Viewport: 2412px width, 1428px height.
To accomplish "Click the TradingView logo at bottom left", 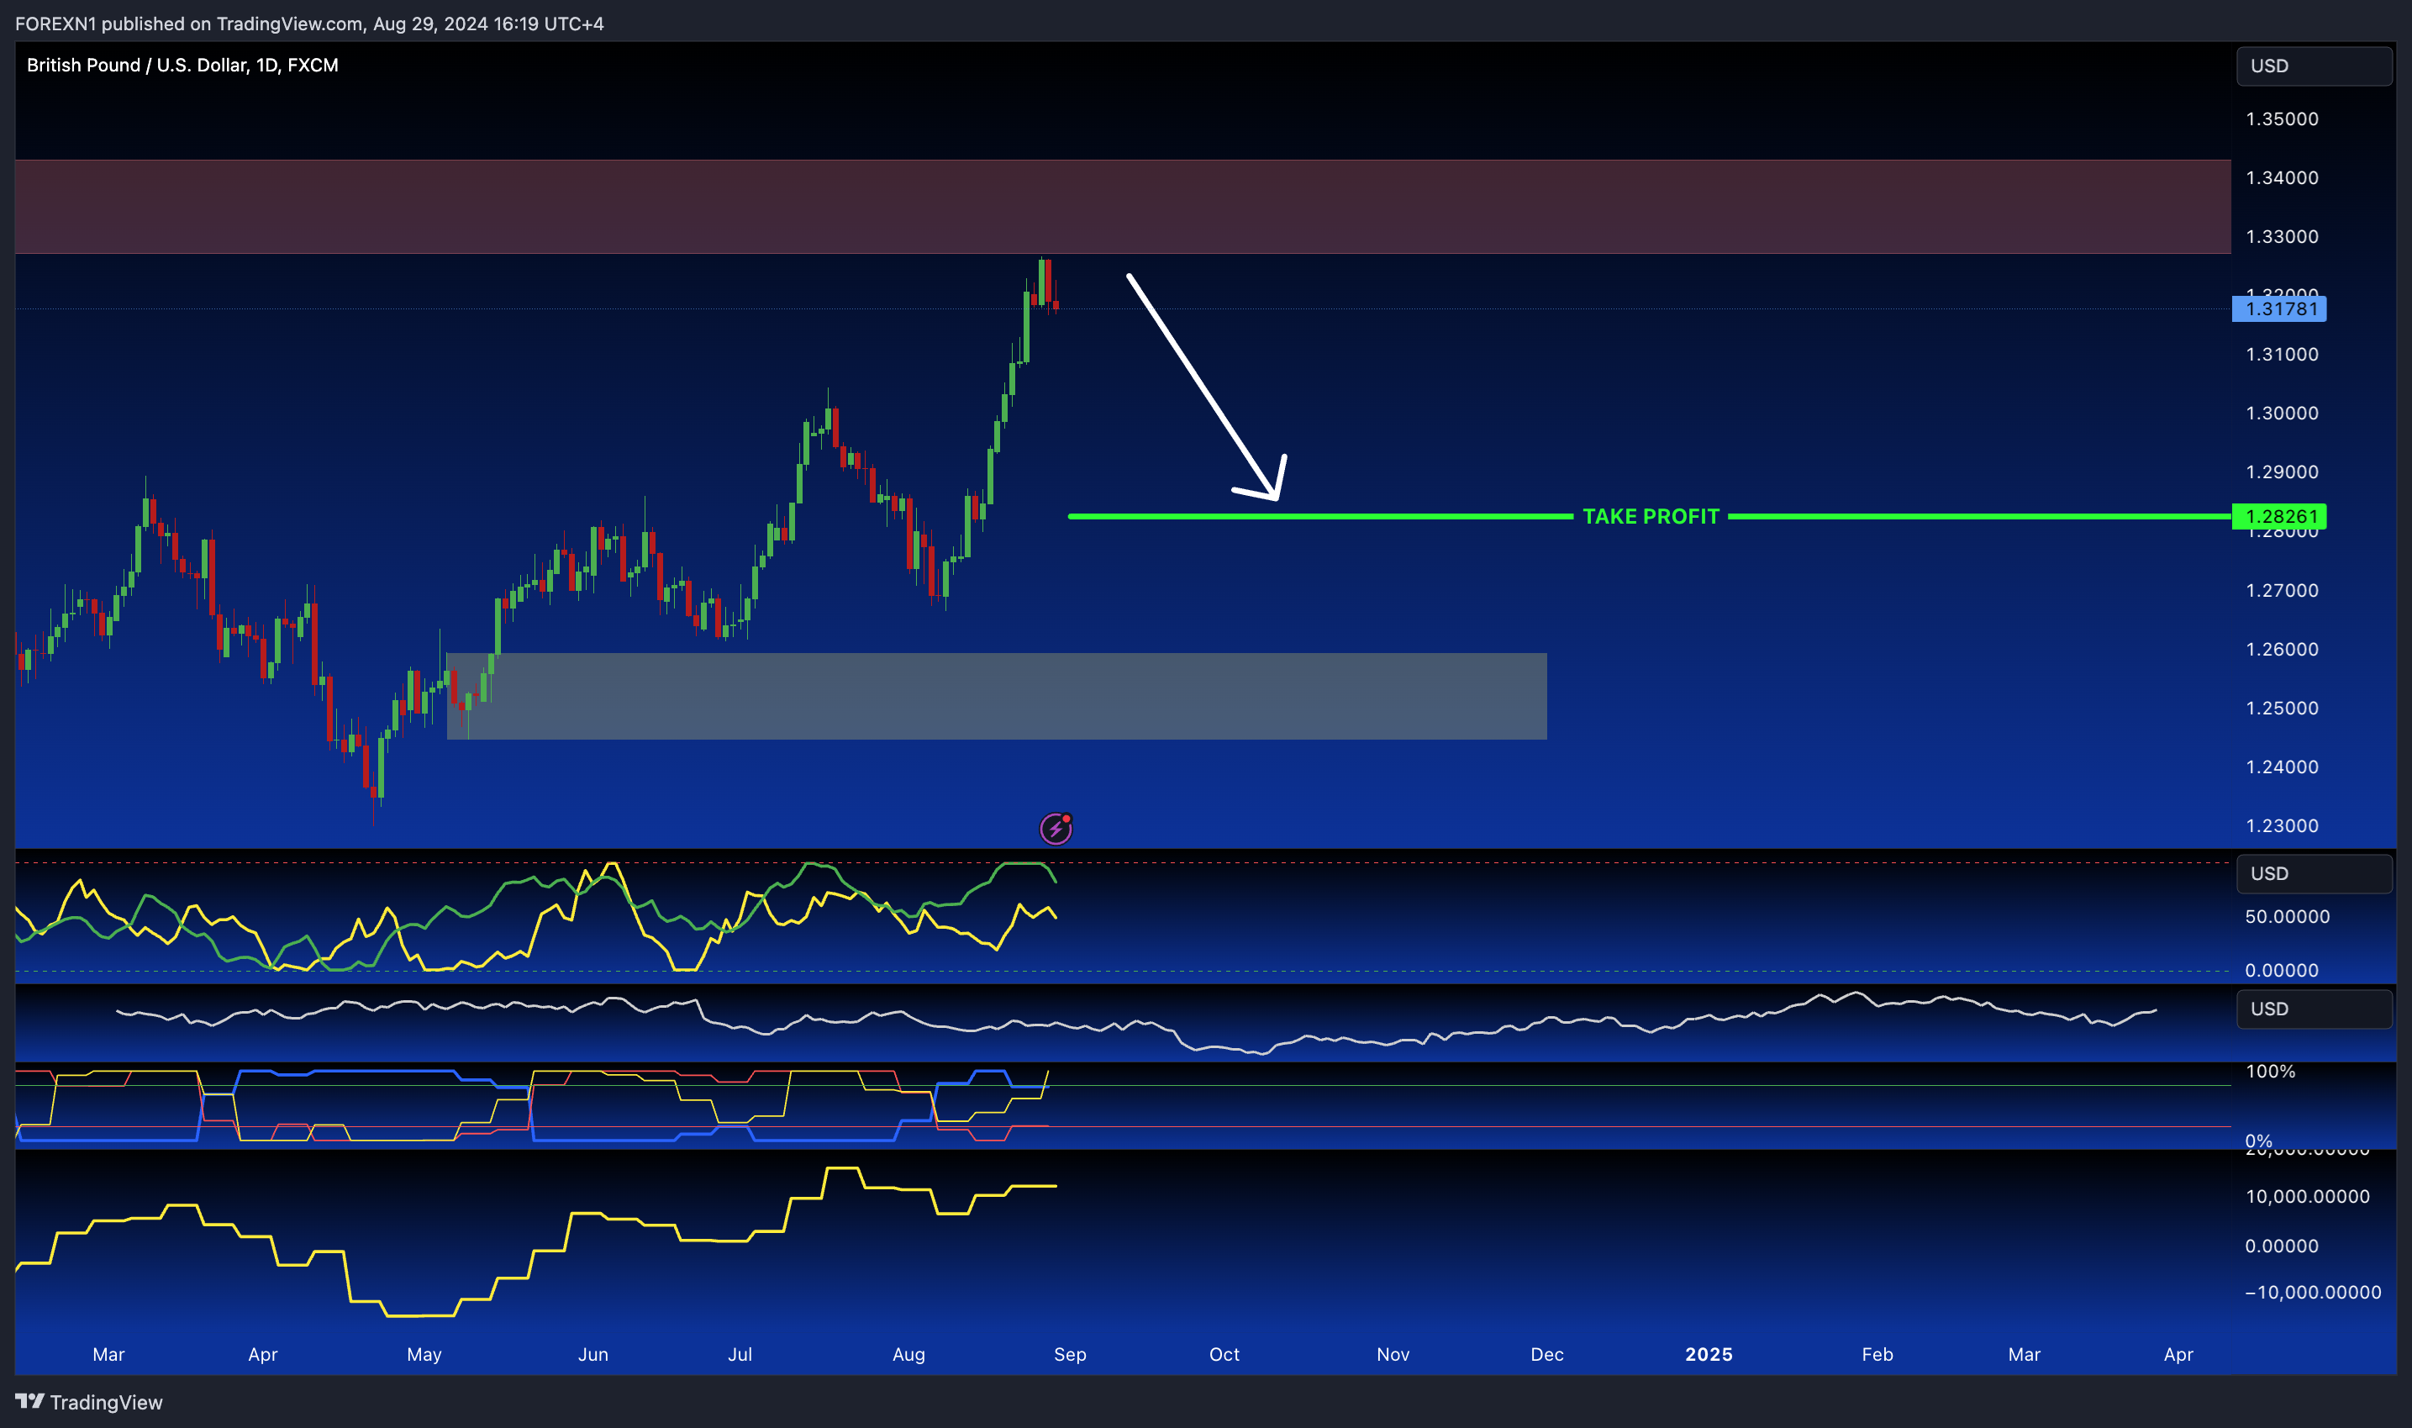I will click(88, 1402).
